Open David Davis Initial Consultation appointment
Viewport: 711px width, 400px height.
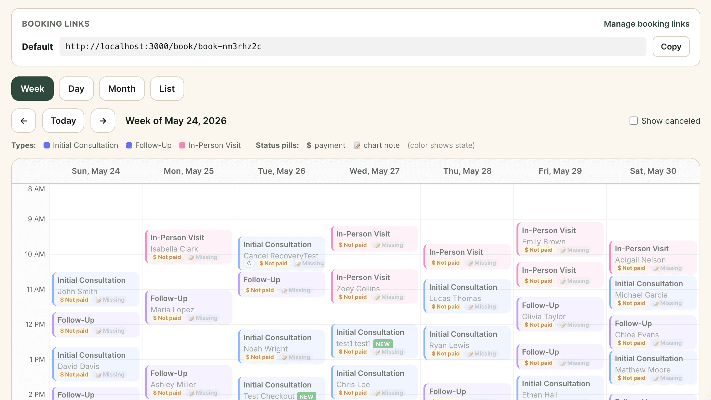(x=96, y=364)
